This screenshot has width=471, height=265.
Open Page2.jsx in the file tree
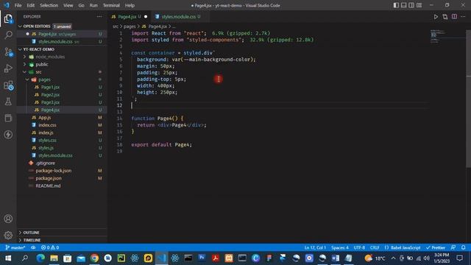coord(50,95)
